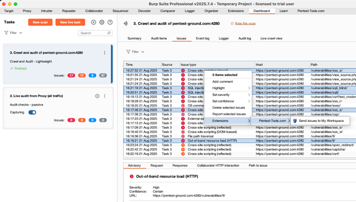Open the Live audit task options menu
The width and height of the screenshot is (356, 202).
[x=105, y=96]
